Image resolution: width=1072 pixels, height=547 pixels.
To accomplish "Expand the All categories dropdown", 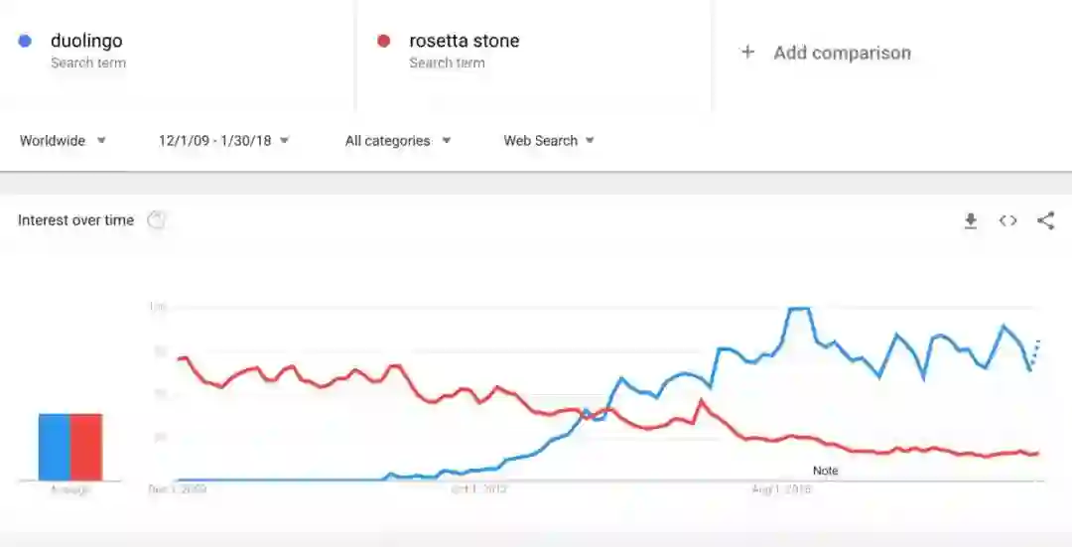I will [x=397, y=141].
